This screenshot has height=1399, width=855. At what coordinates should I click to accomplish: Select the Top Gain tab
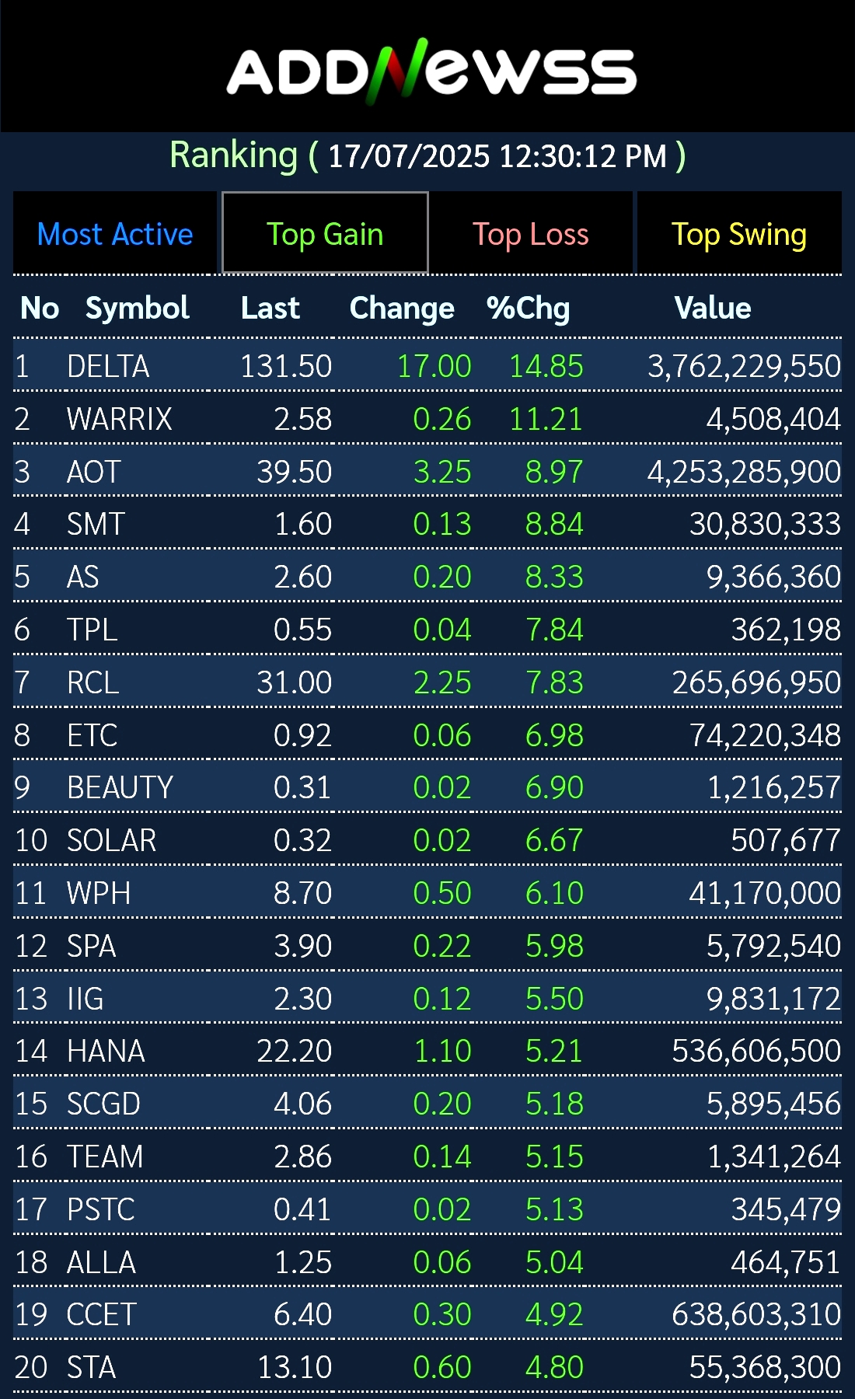point(325,234)
